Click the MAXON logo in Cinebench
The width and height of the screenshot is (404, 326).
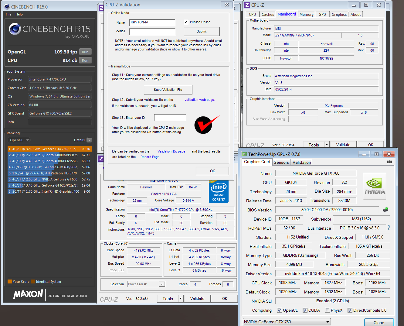point(28,294)
